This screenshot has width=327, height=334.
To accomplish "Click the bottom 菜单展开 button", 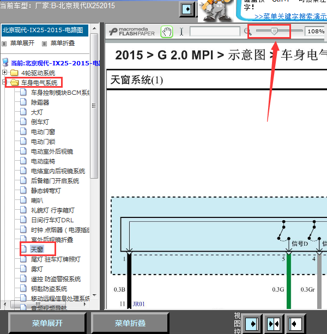I will point(47,323).
